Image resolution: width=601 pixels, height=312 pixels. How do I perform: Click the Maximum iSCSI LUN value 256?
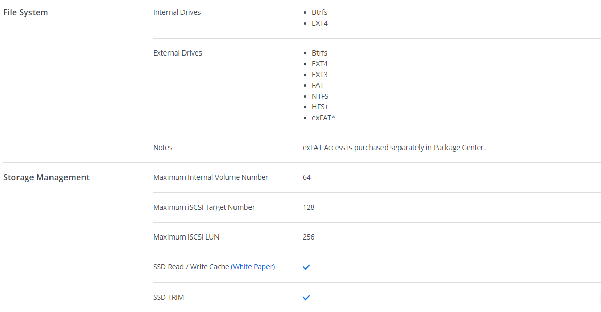(309, 237)
